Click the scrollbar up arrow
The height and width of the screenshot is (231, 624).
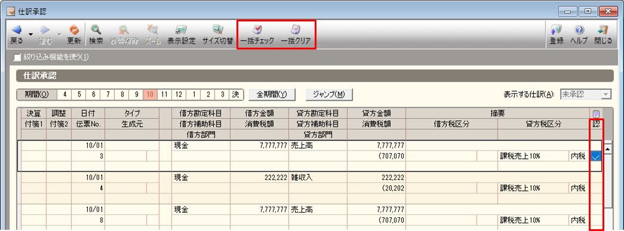pos(608,149)
